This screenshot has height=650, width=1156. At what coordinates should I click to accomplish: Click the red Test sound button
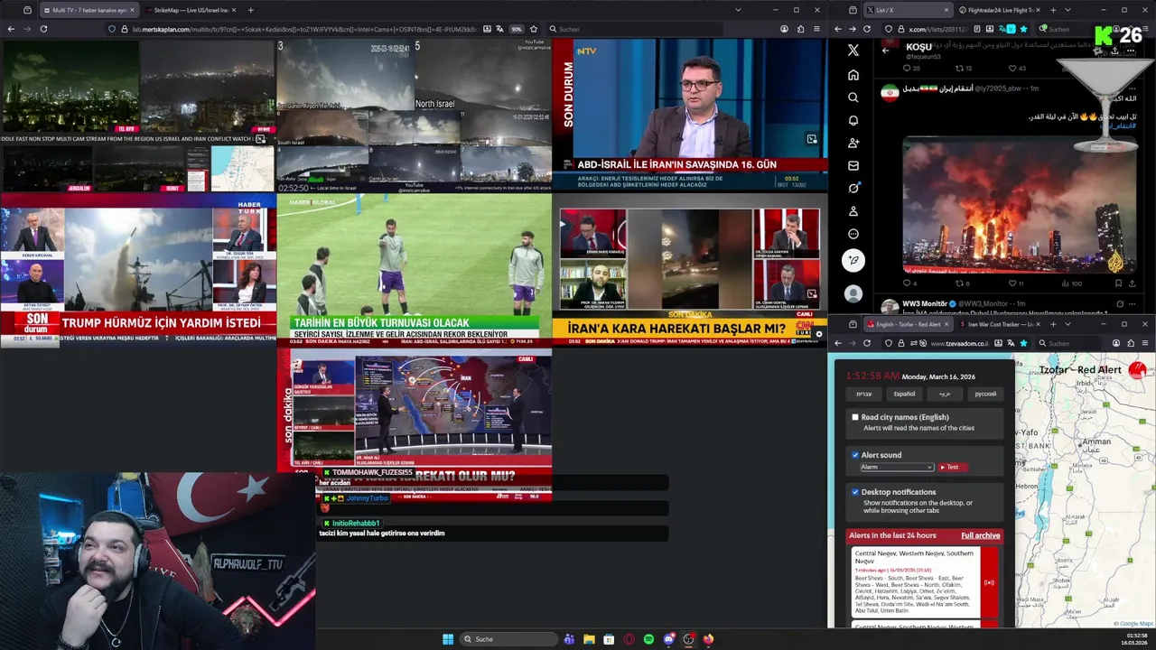click(x=953, y=467)
